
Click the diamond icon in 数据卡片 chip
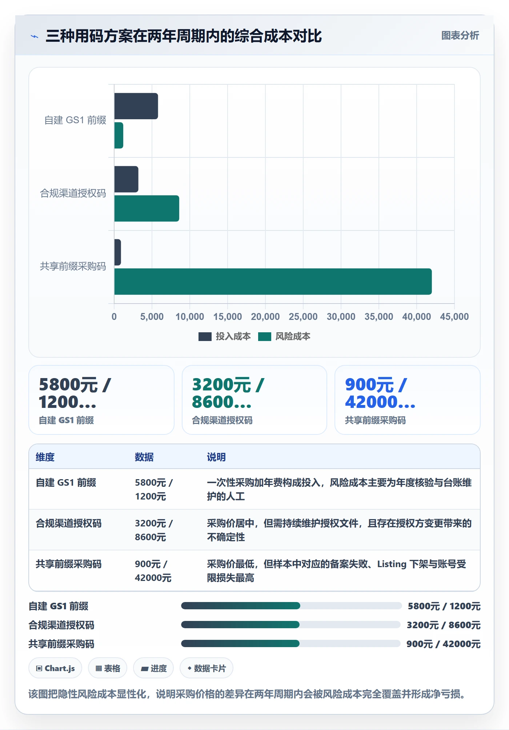(x=189, y=668)
